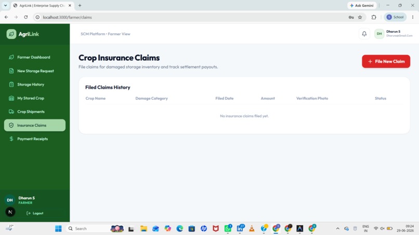The height and width of the screenshot is (235, 419).
Task: Open Payment Receipts page
Action: (x=35, y=139)
